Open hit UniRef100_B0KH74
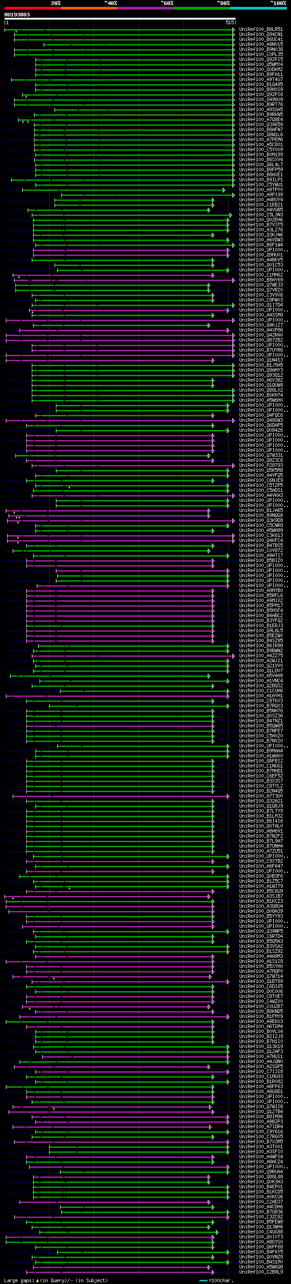This screenshot has height=1284, width=291. click(x=261, y=395)
